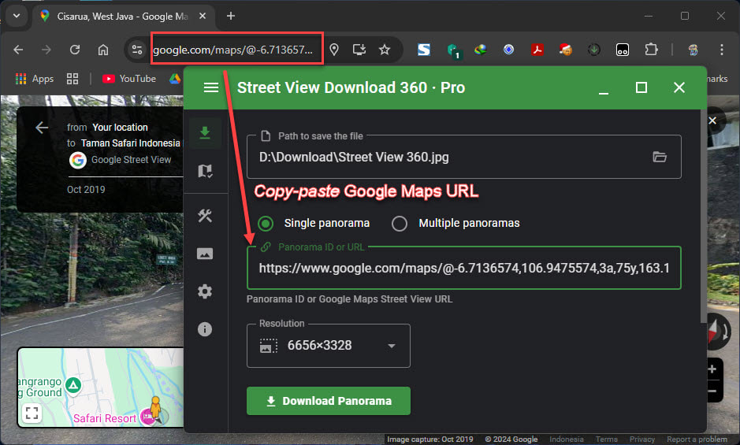740x445 pixels.
Task: Click the Indonesia link in Maps footer
Action: (x=567, y=439)
